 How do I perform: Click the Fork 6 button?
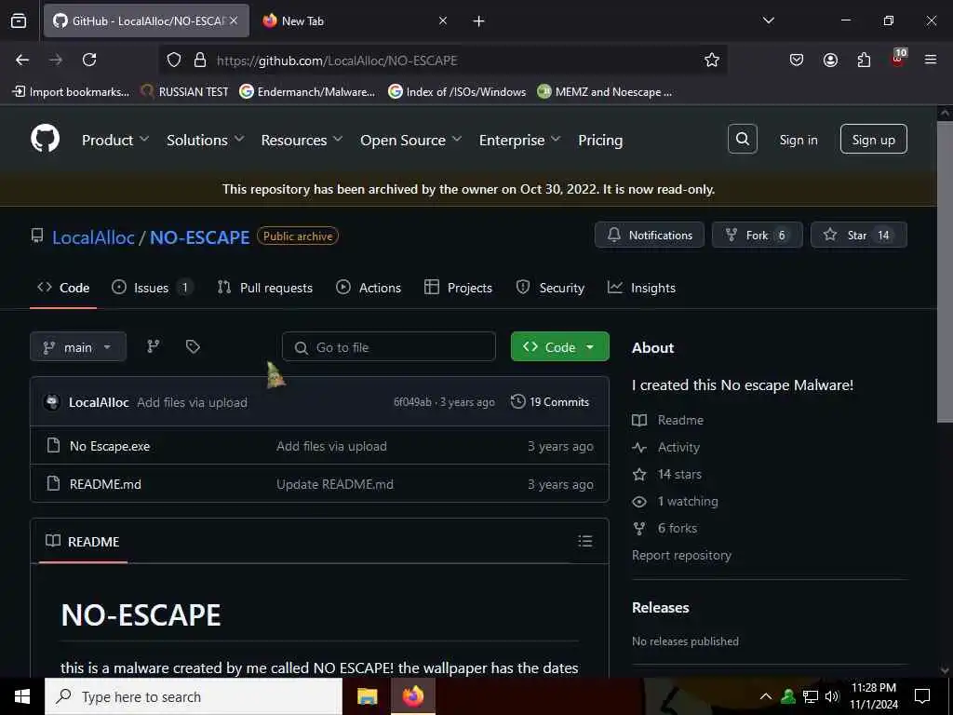pyautogui.click(x=758, y=235)
